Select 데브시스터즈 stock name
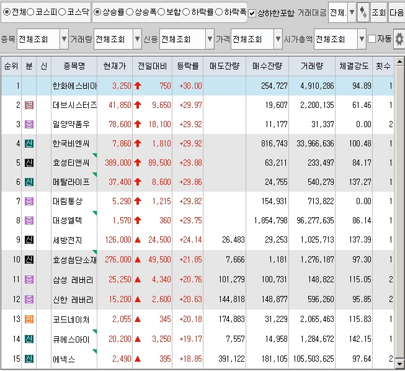405x371 pixels. 74,105
